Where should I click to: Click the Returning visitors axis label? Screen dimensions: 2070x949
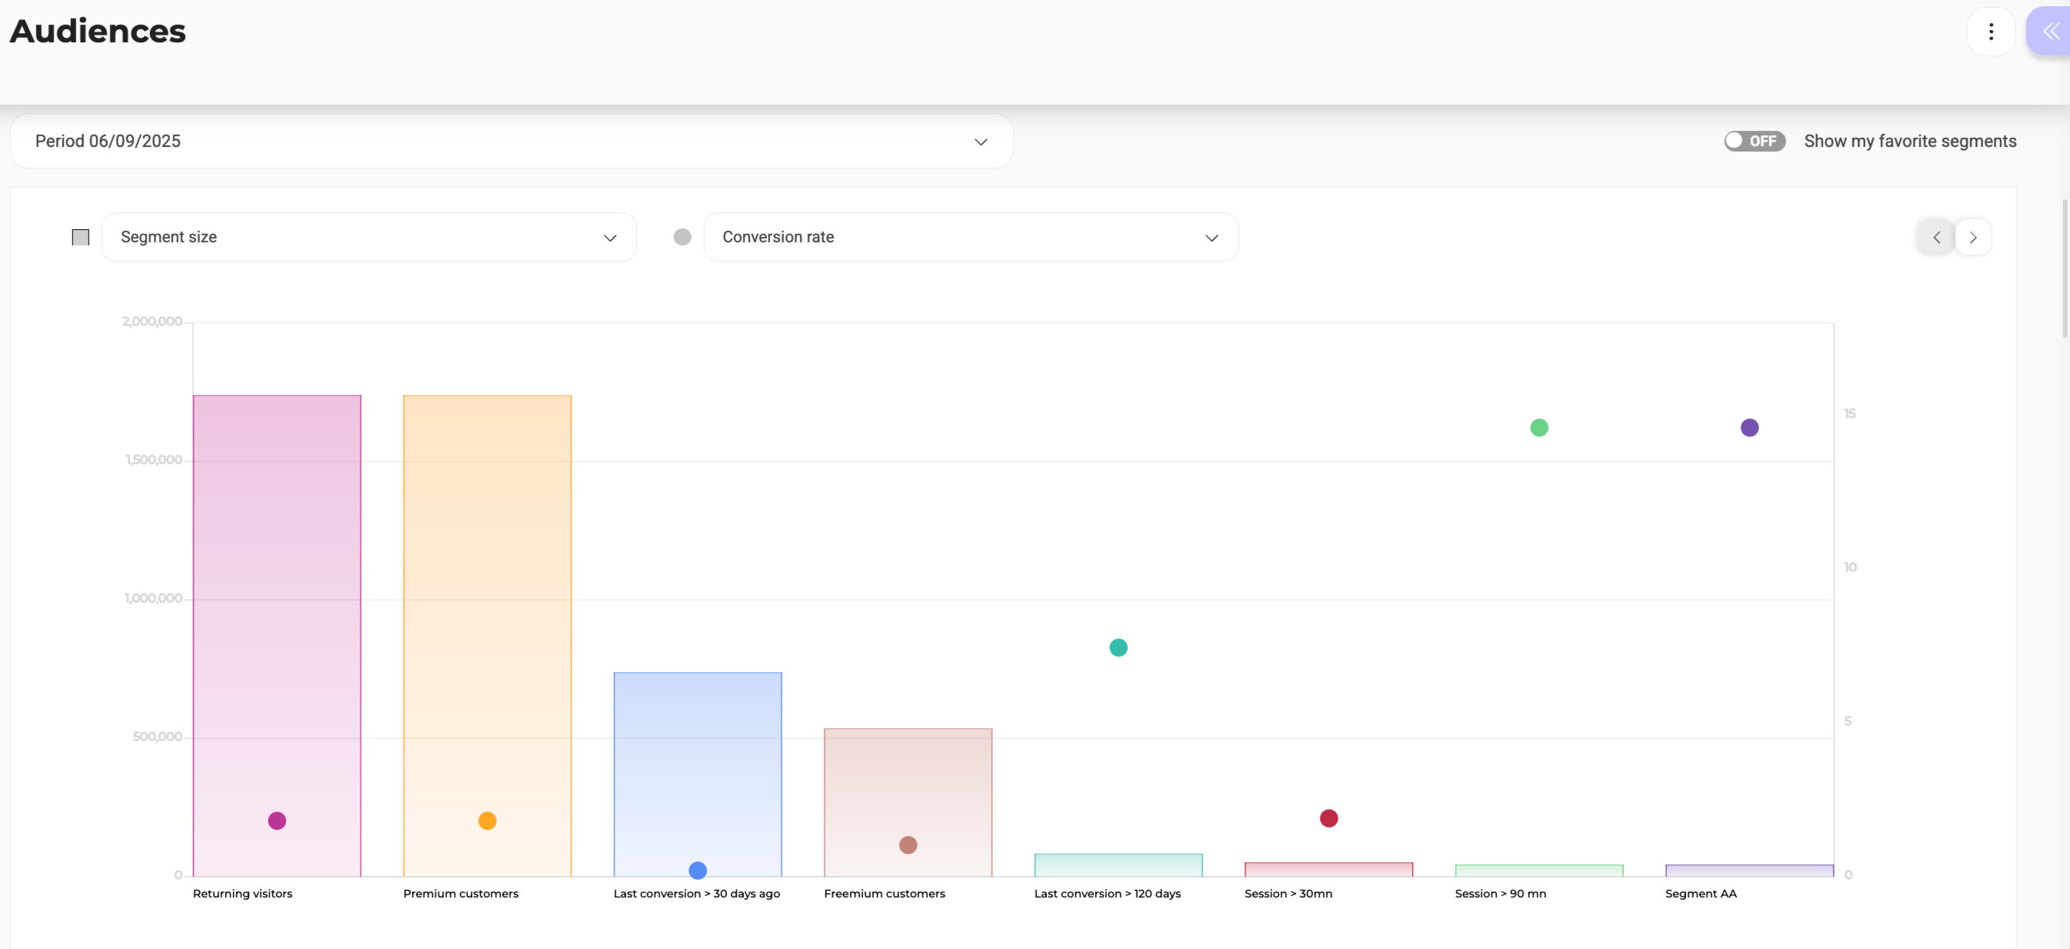point(242,894)
